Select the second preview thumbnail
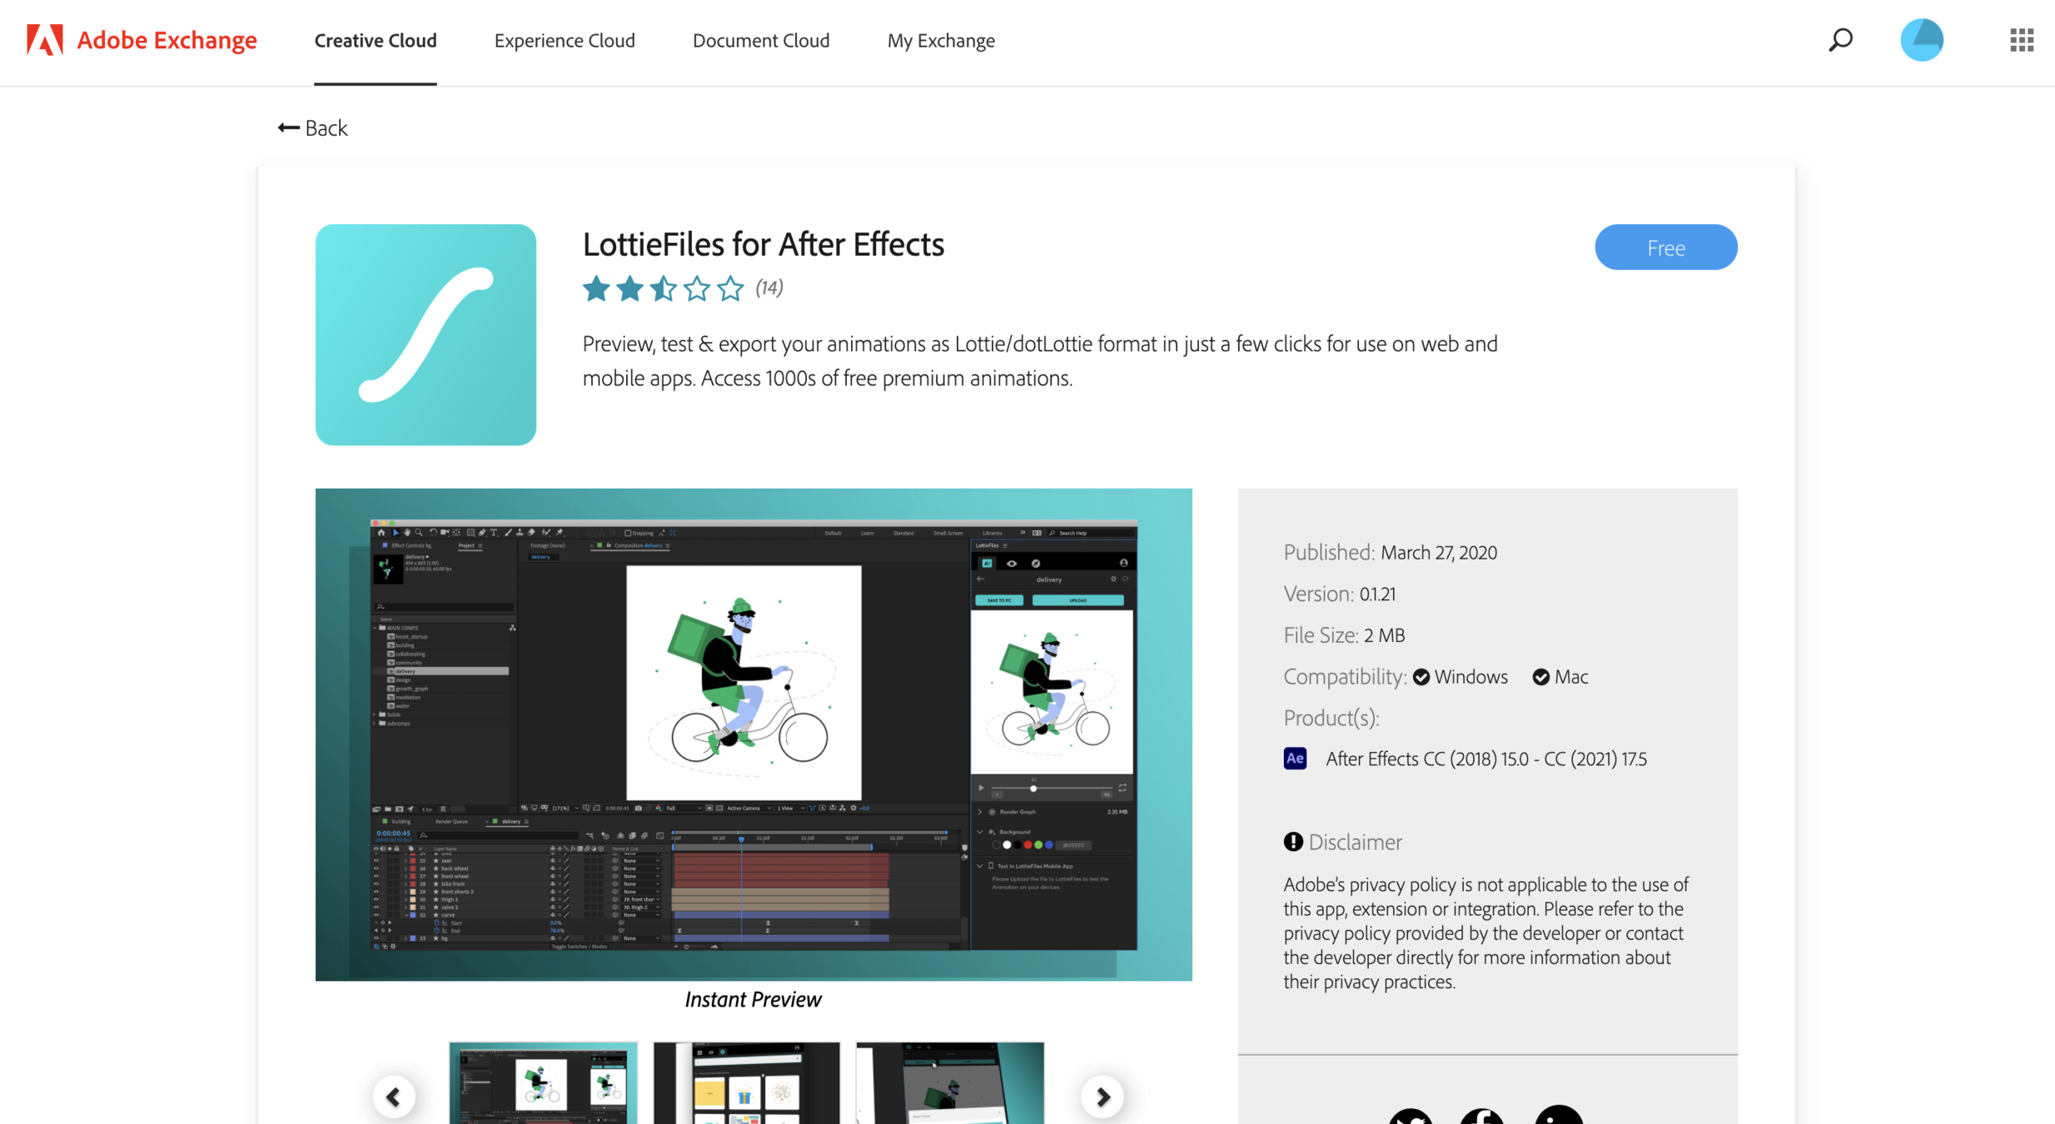Screen dimensions: 2055x1124 (746, 1082)
